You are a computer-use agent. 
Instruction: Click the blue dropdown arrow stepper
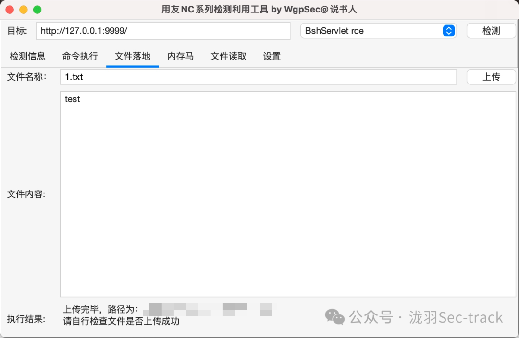click(449, 31)
